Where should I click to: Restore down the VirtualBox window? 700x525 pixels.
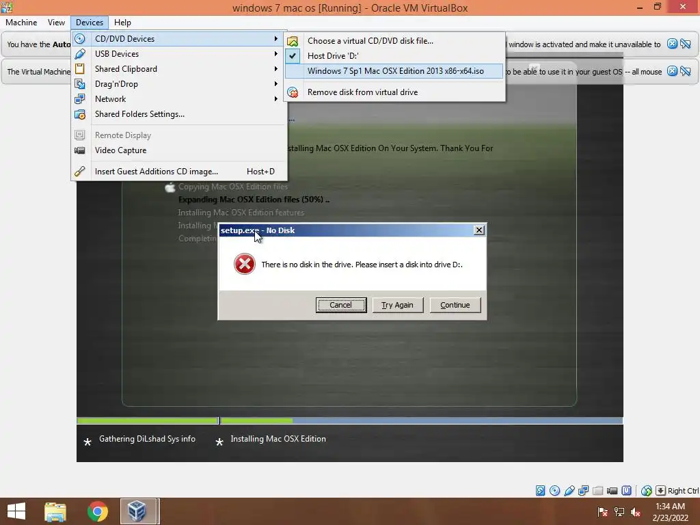coord(657,7)
